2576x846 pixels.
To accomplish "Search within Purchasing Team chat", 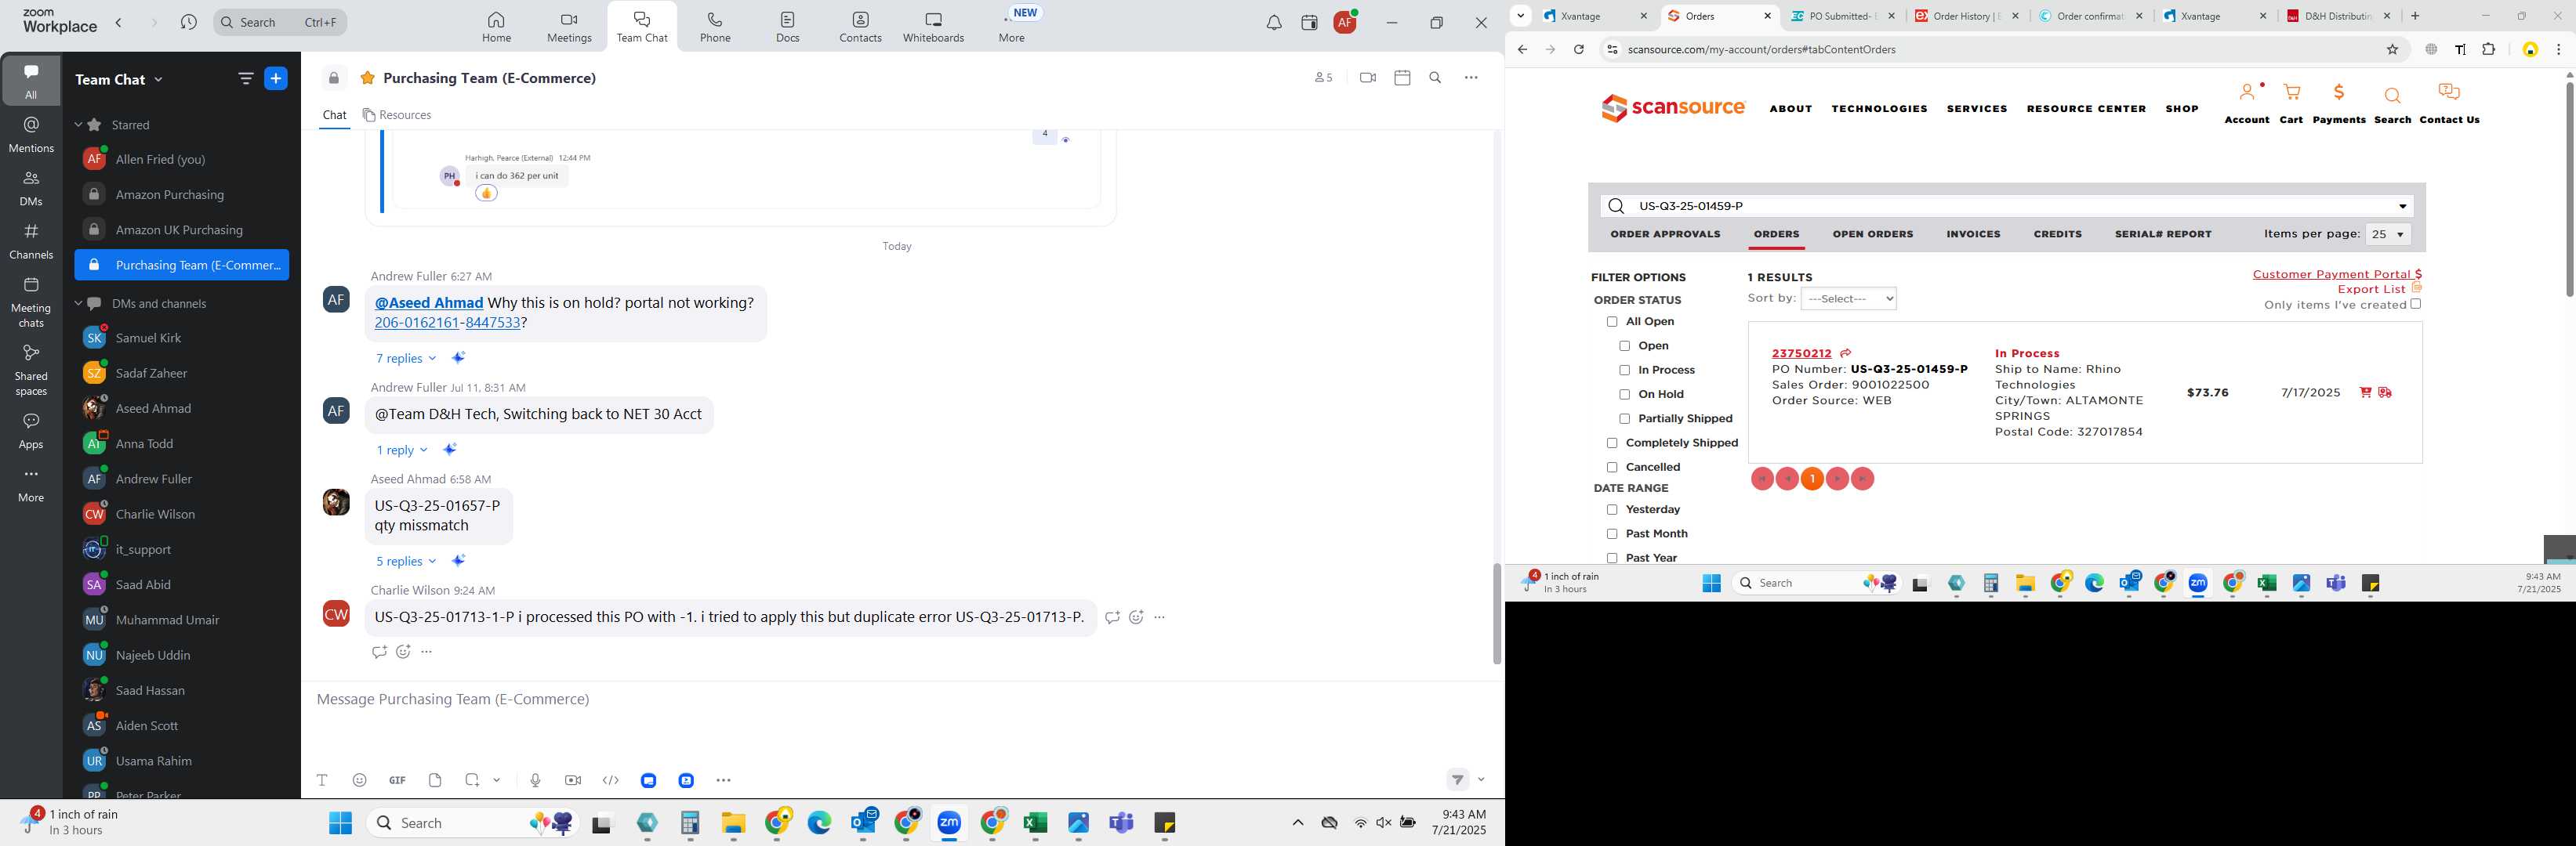I will coord(1435,78).
